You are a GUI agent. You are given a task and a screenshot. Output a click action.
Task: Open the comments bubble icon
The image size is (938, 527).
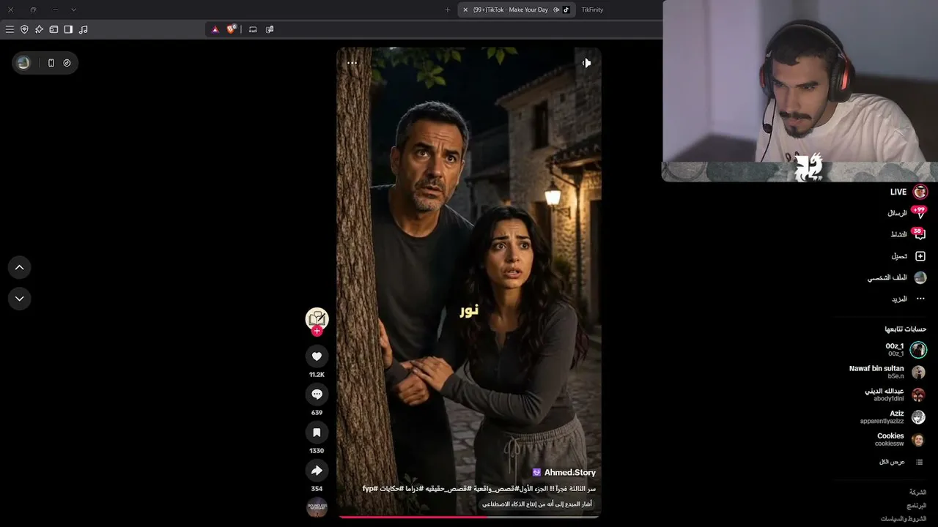[x=317, y=395]
